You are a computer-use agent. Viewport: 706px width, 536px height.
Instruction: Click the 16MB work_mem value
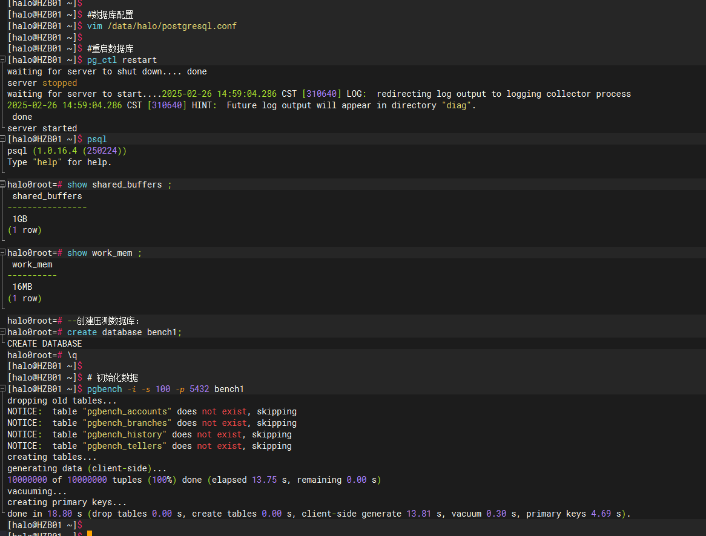point(22,287)
